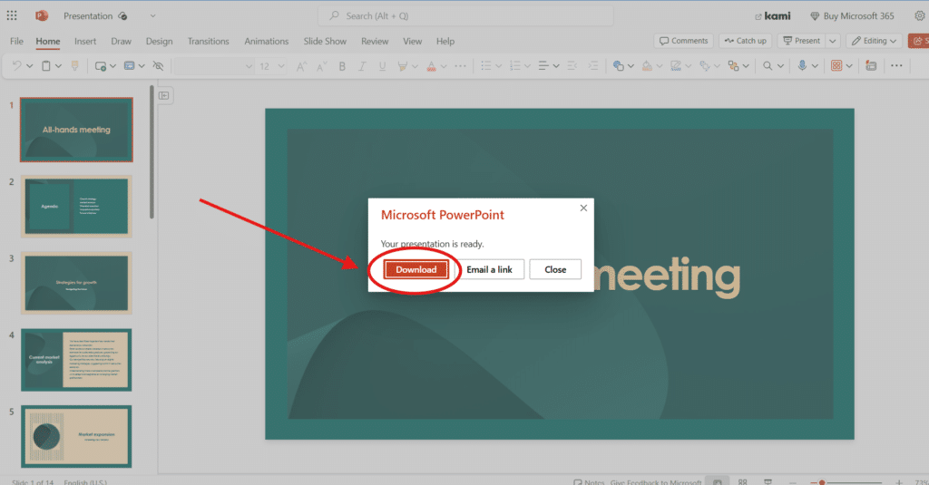The image size is (929, 485).
Task: Click the Email a link button
Action: (489, 269)
